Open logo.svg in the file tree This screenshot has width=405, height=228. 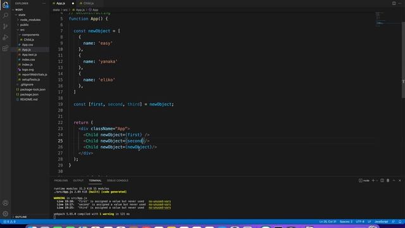[x=28, y=70]
